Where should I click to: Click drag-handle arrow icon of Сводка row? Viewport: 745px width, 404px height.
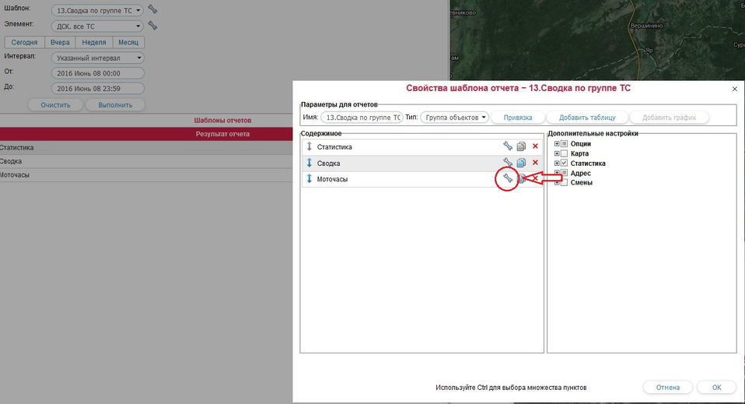[309, 163]
